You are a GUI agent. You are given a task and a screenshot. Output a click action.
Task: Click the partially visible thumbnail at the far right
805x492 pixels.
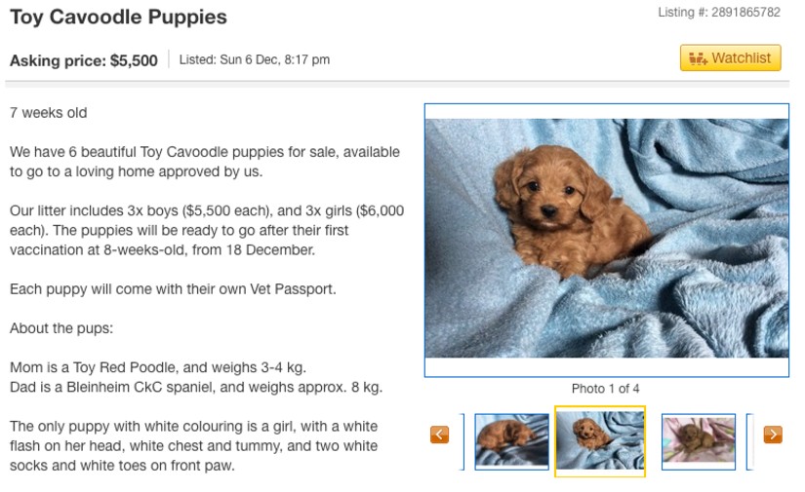(749, 441)
